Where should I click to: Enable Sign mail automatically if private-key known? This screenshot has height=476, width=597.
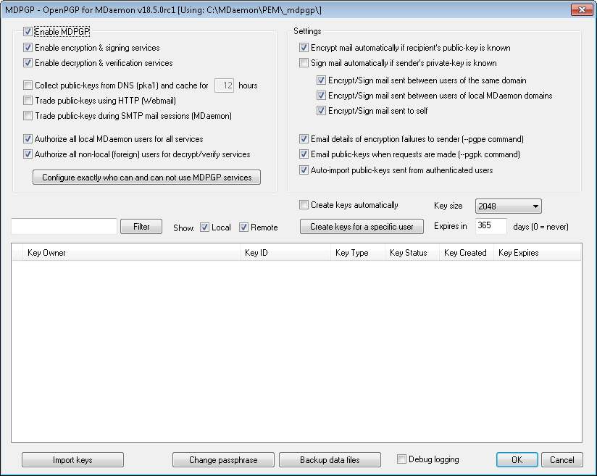[304, 63]
